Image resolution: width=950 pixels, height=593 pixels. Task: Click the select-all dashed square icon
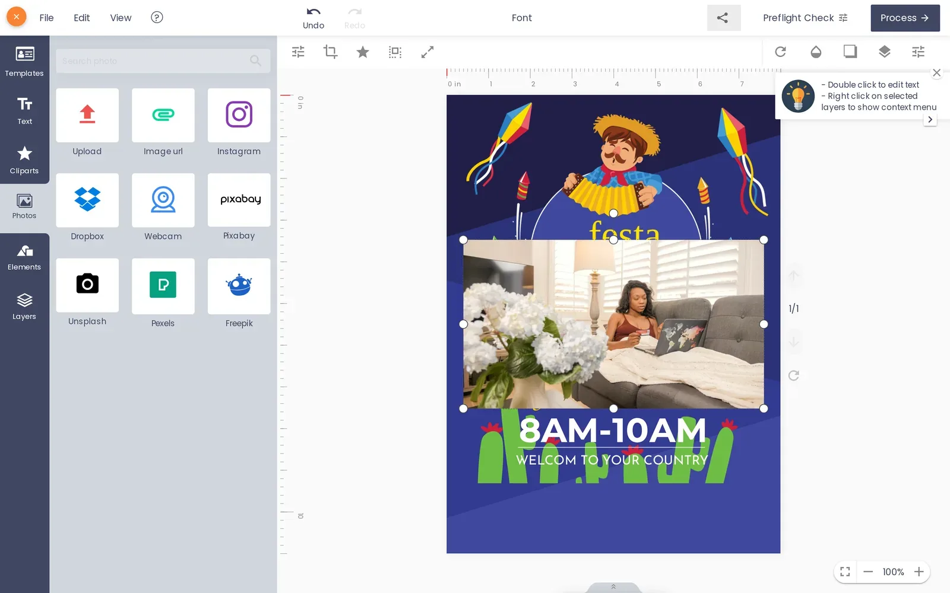(x=395, y=52)
